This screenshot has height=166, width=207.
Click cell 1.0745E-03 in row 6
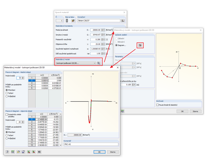pos(41,130)
